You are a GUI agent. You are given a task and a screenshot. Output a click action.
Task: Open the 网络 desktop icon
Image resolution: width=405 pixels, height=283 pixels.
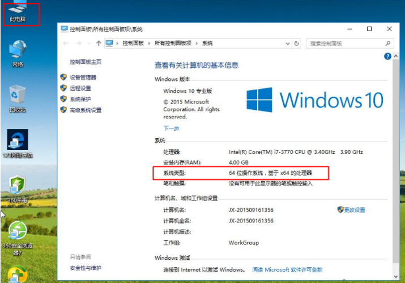18,54
